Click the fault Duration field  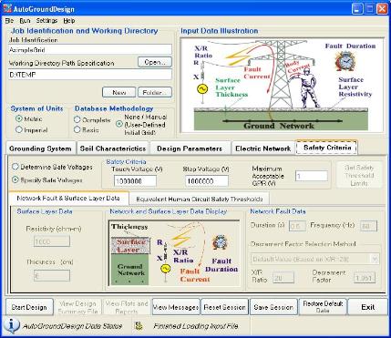[x=297, y=226]
